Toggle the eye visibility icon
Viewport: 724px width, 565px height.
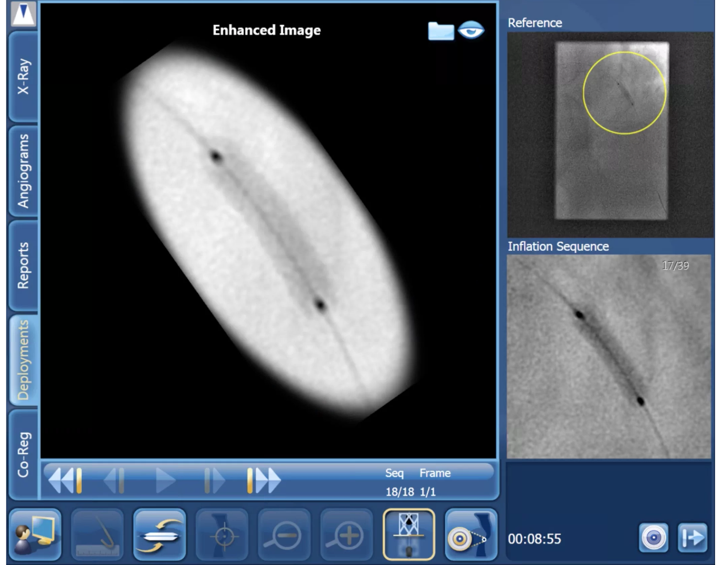471,30
